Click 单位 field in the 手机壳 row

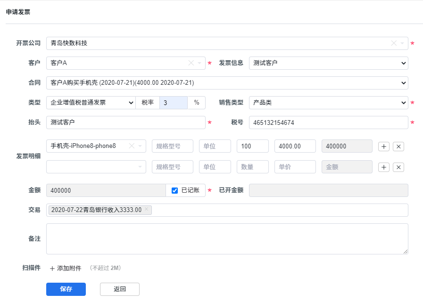[x=215, y=146]
